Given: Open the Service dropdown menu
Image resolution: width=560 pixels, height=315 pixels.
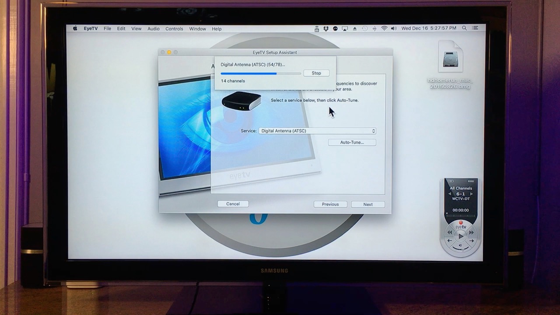Looking at the screenshot, I should point(317,131).
